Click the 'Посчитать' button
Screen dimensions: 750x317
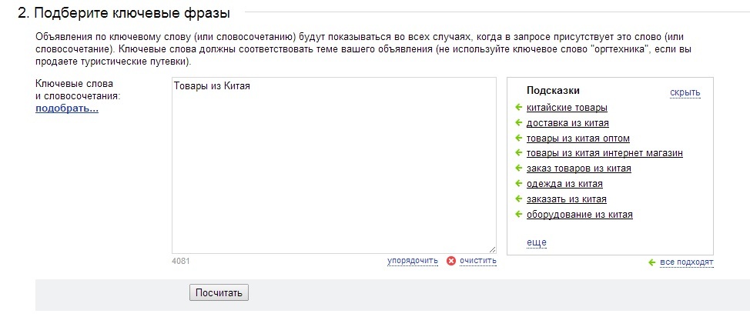pyautogui.click(x=219, y=292)
